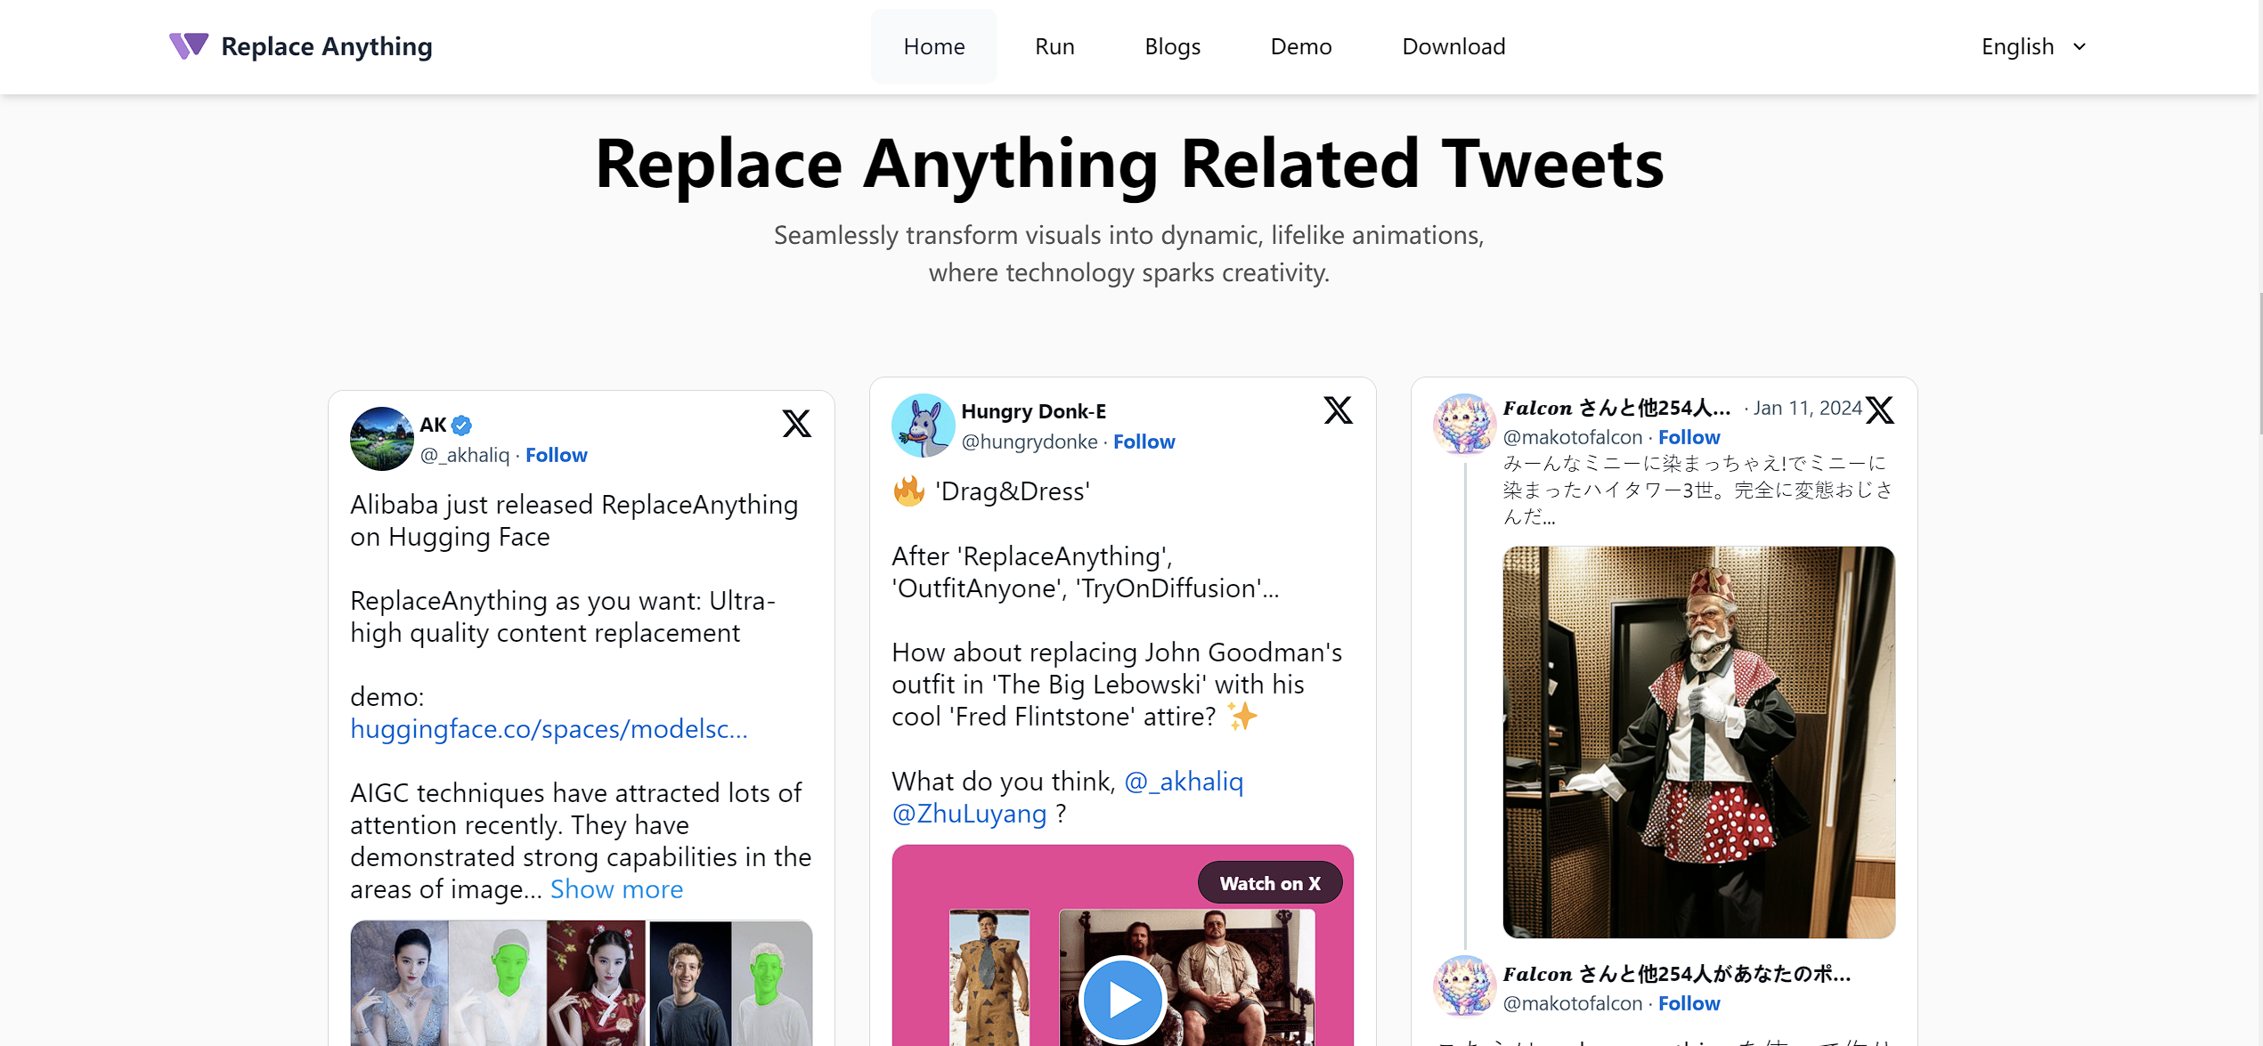Viewport: 2263px width, 1046px height.
Task: Click Hungry Donk-E's donkey avatar
Action: (x=923, y=426)
